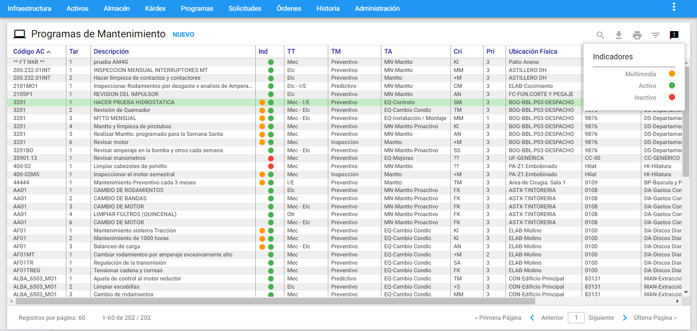Click Area de Cirugia. Sala 1 cell
The height and width of the screenshot is (331, 697).
pyautogui.click(x=537, y=183)
